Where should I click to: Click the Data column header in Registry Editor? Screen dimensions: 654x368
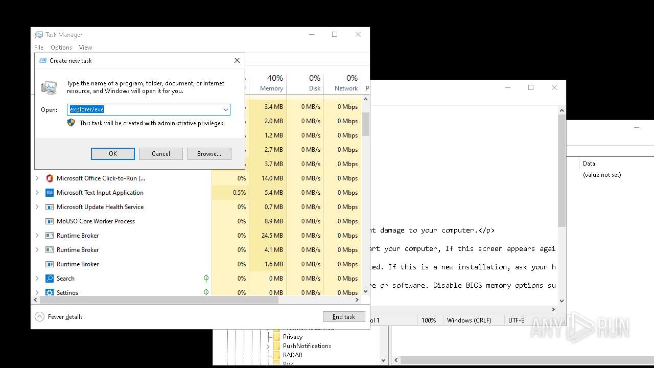tap(589, 164)
